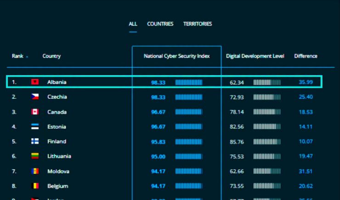
Task: Click the Estonia flag icon
Action: coord(35,126)
